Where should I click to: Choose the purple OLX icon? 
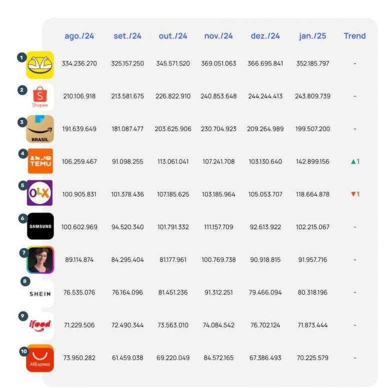pos(40,193)
